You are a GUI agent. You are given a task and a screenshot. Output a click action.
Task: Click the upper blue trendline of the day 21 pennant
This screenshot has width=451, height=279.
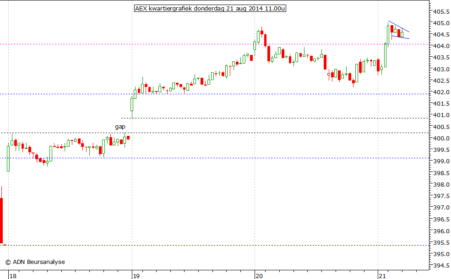coord(399,26)
